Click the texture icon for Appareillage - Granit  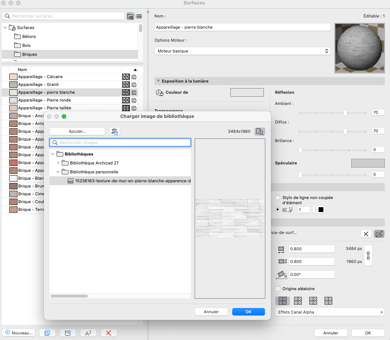(134, 85)
